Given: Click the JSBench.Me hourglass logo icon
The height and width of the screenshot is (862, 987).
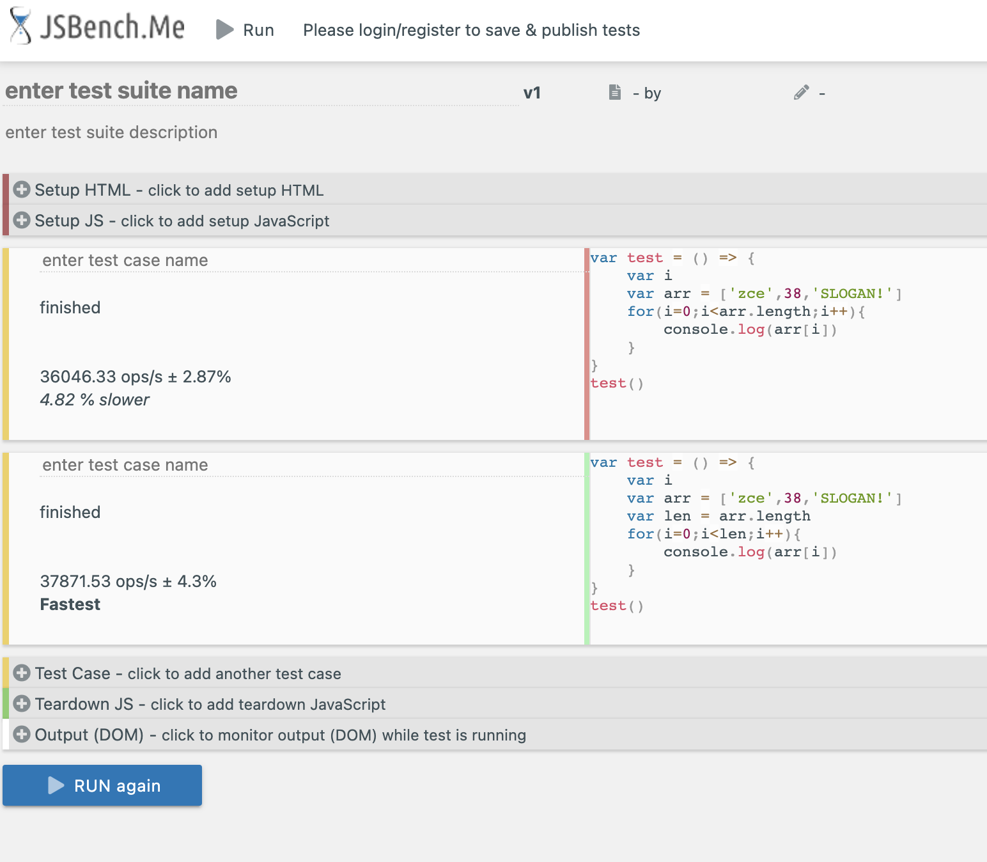Looking at the screenshot, I should click(x=20, y=27).
